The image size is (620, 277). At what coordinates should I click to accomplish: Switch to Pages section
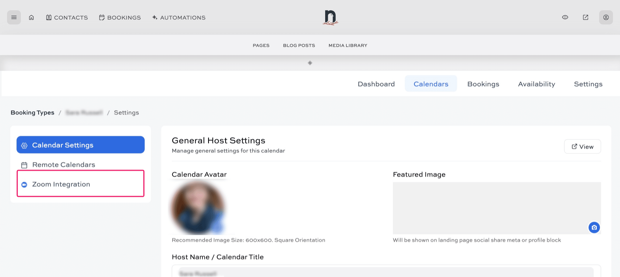pyautogui.click(x=261, y=46)
